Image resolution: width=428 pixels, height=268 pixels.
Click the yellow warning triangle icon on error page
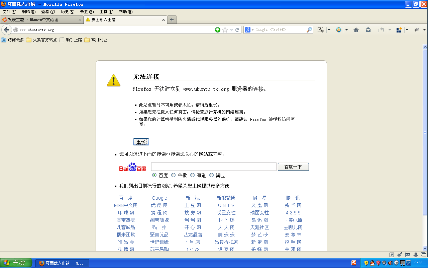[x=114, y=80]
